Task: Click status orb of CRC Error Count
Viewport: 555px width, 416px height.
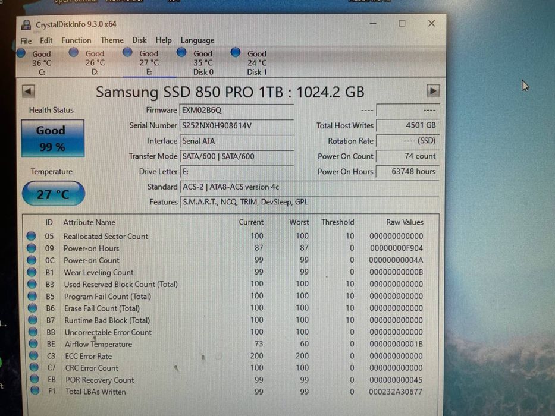Action: click(35, 367)
